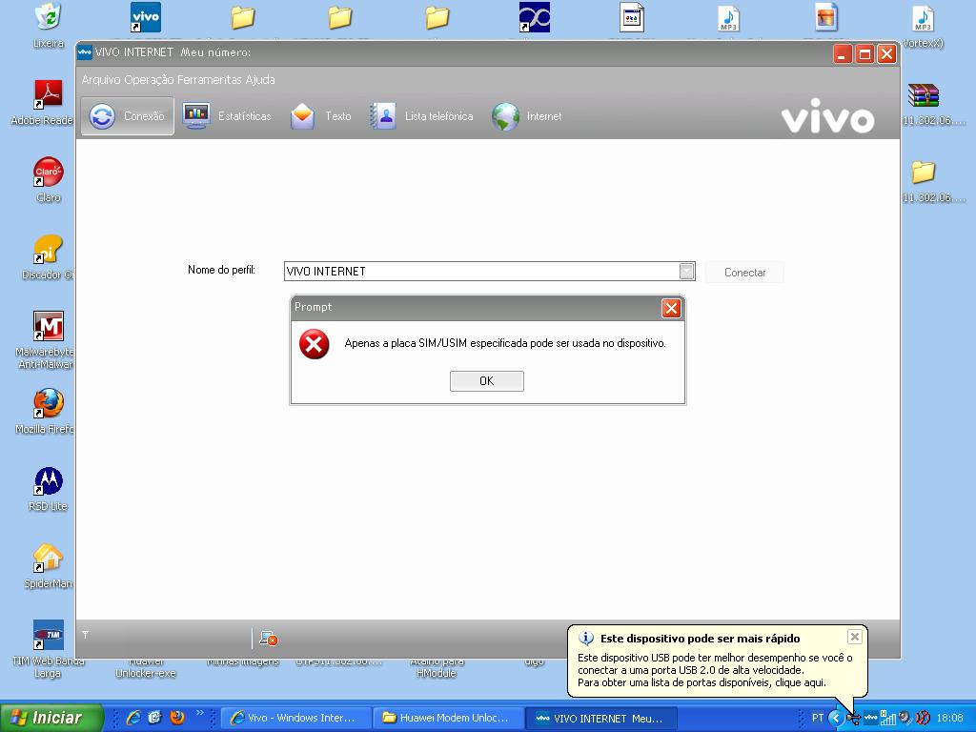Click the signal antenna icon in status bar
The height and width of the screenshot is (732, 976).
point(85,635)
